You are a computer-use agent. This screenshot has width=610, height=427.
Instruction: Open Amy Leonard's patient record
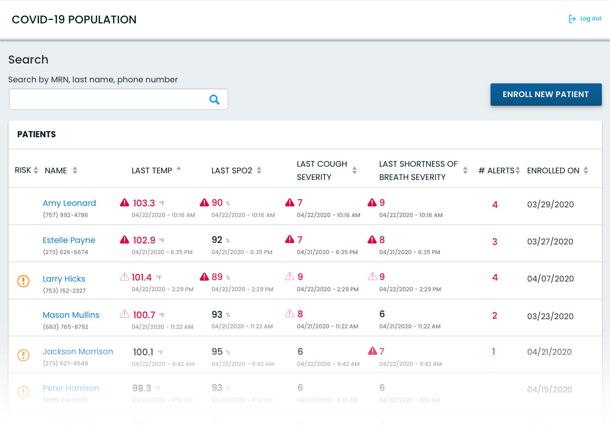(69, 203)
